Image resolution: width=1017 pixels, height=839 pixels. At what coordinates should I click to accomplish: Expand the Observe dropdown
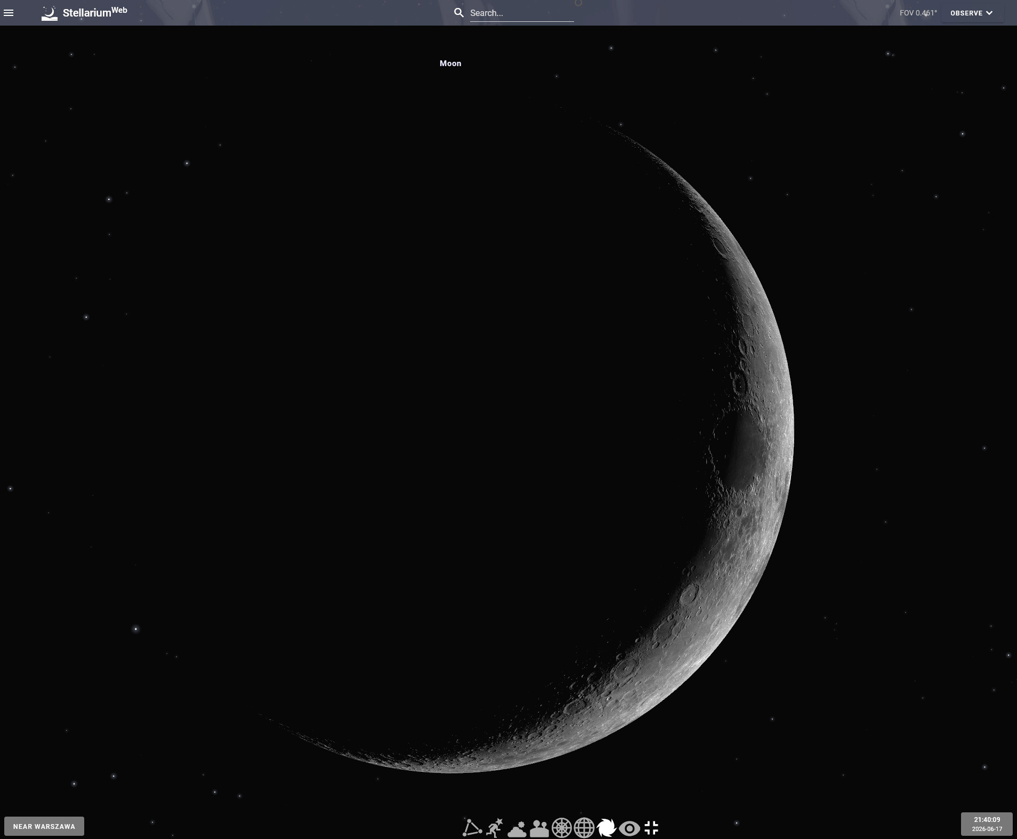[972, 13]
